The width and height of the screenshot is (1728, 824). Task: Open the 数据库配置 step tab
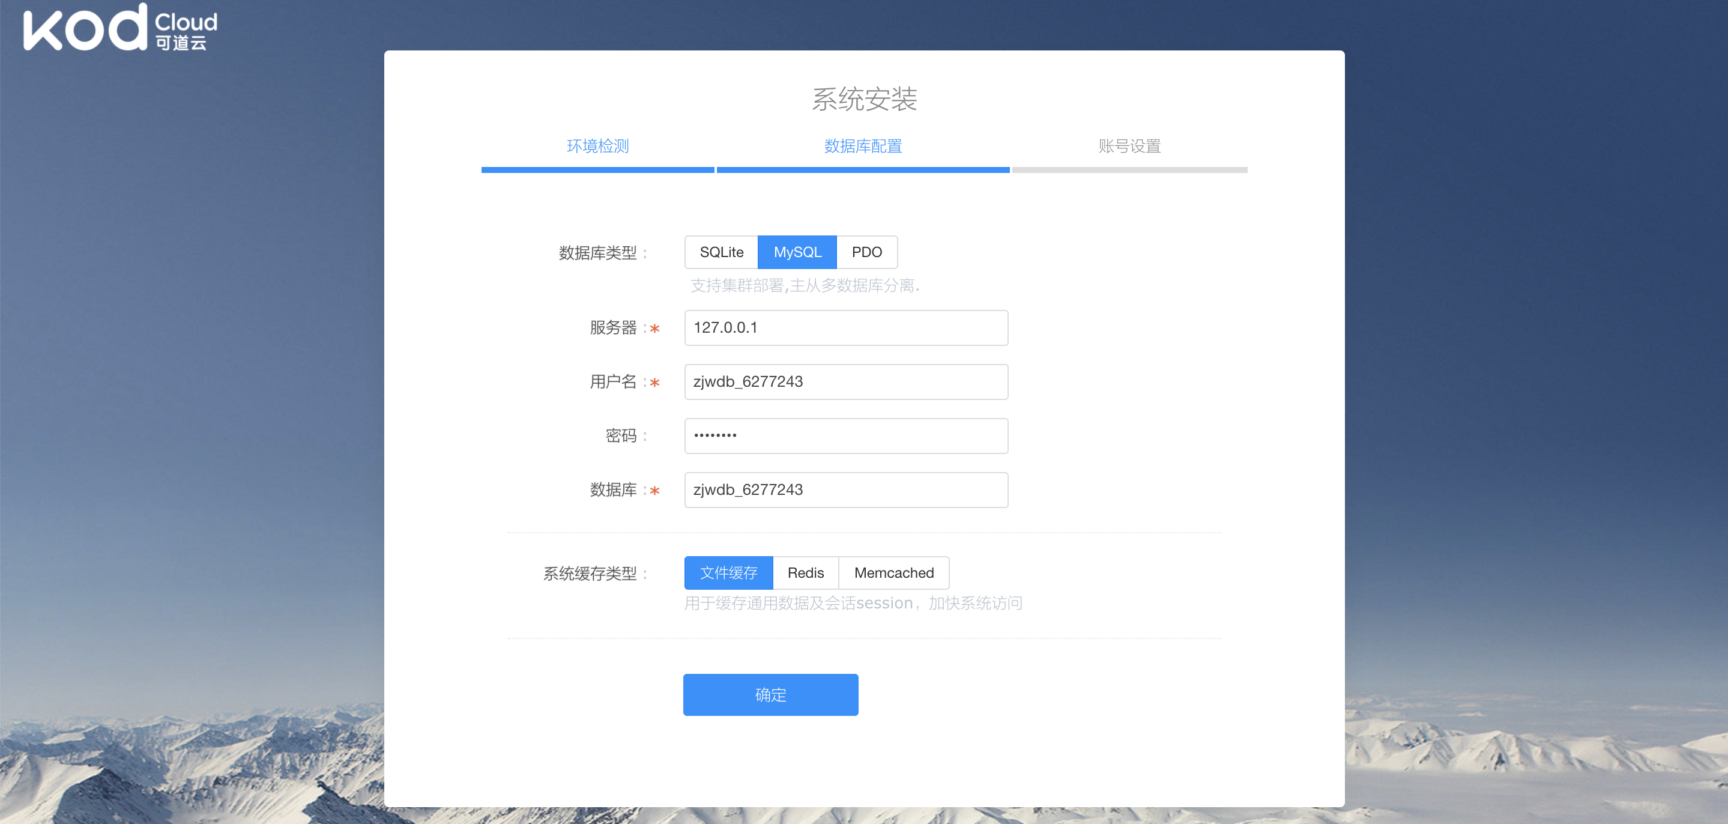pos(863,147)
